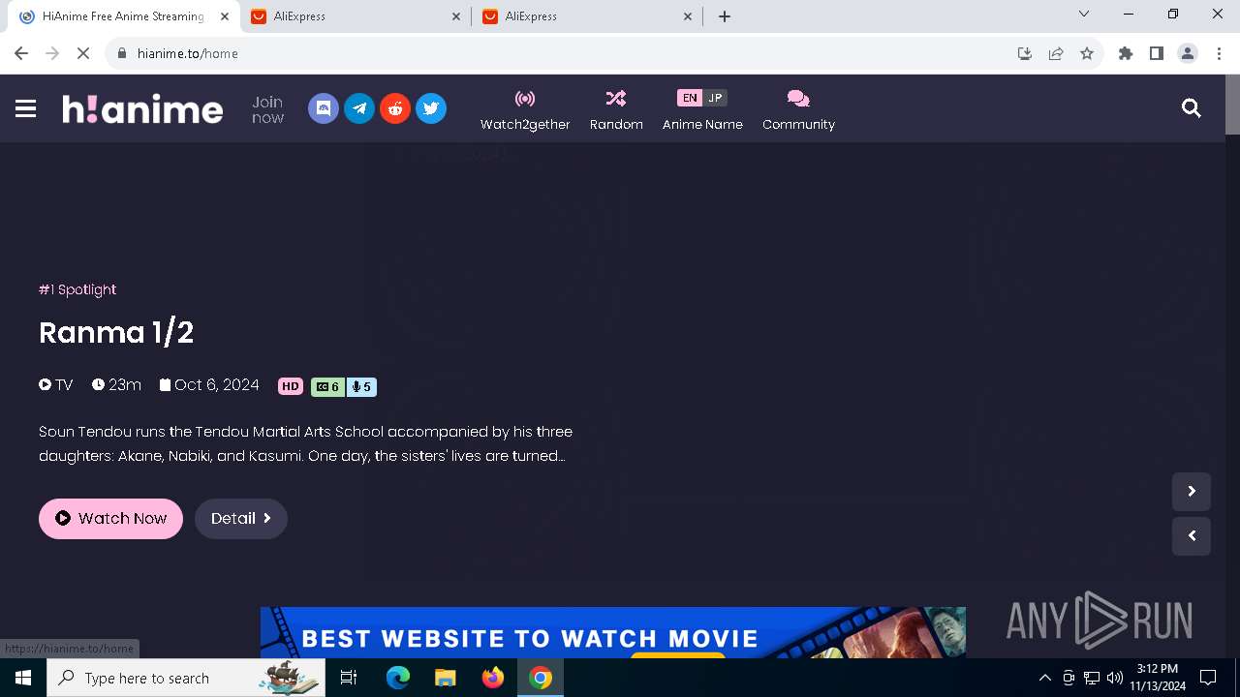Open Watch2gether from the header
The height and width of the screenshot is (697, 1240).
coord(525,110)
